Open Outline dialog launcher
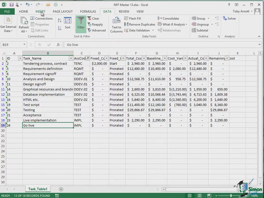The width and height of the screenshot is (264, 198). click(x=219, y=37)
